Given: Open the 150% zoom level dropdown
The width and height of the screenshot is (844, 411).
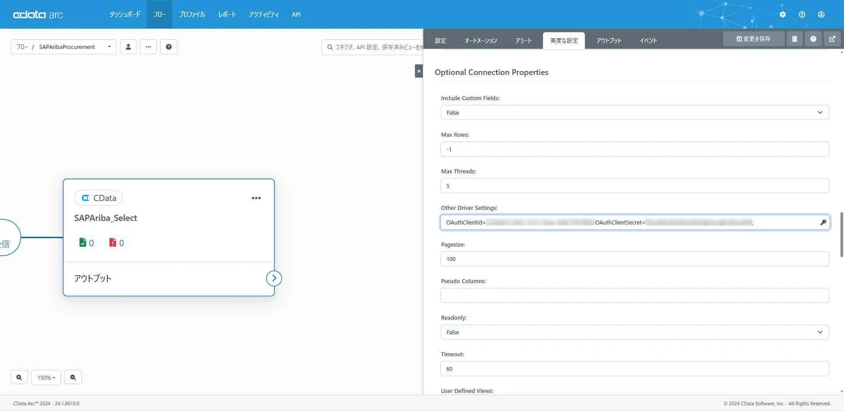Looking at the screenshot, I should click(46, 377).
